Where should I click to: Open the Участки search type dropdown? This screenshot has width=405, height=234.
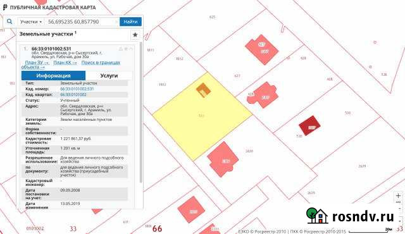click(31, 22)
